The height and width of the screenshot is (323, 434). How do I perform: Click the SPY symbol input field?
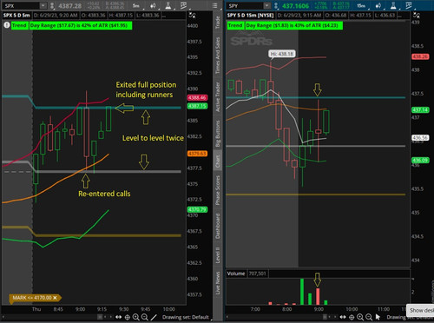(245, 5)
